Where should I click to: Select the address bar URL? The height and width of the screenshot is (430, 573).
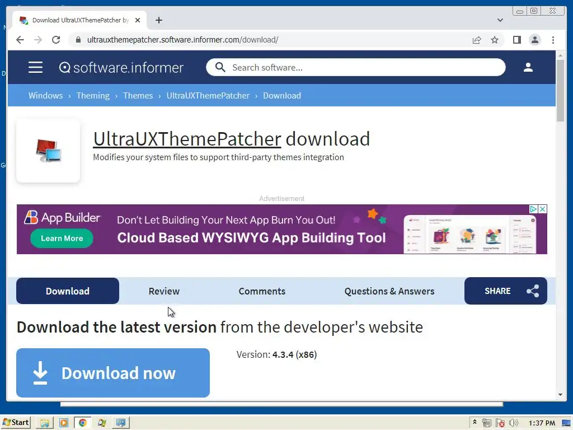(x=183, y=40)
